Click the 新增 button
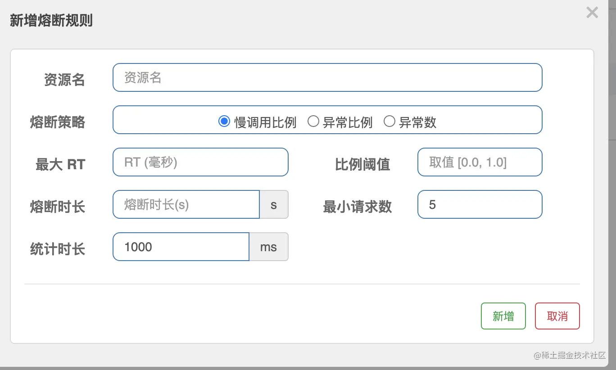Screen dimensions: 616x370 click(x=503, y=316)
